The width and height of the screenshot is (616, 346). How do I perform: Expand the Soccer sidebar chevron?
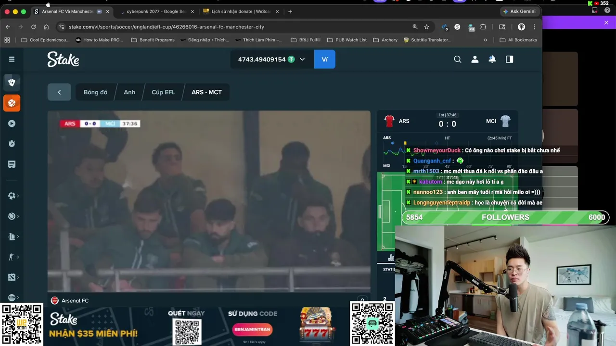18,196
